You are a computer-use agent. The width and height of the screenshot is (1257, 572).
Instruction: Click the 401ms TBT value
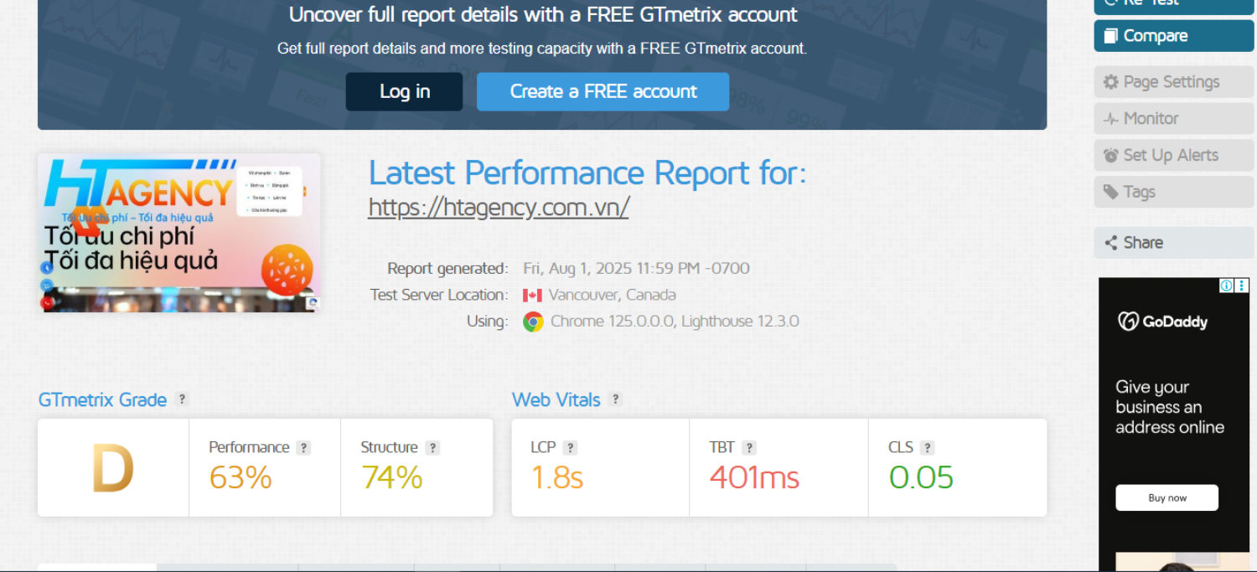(754, 477)
